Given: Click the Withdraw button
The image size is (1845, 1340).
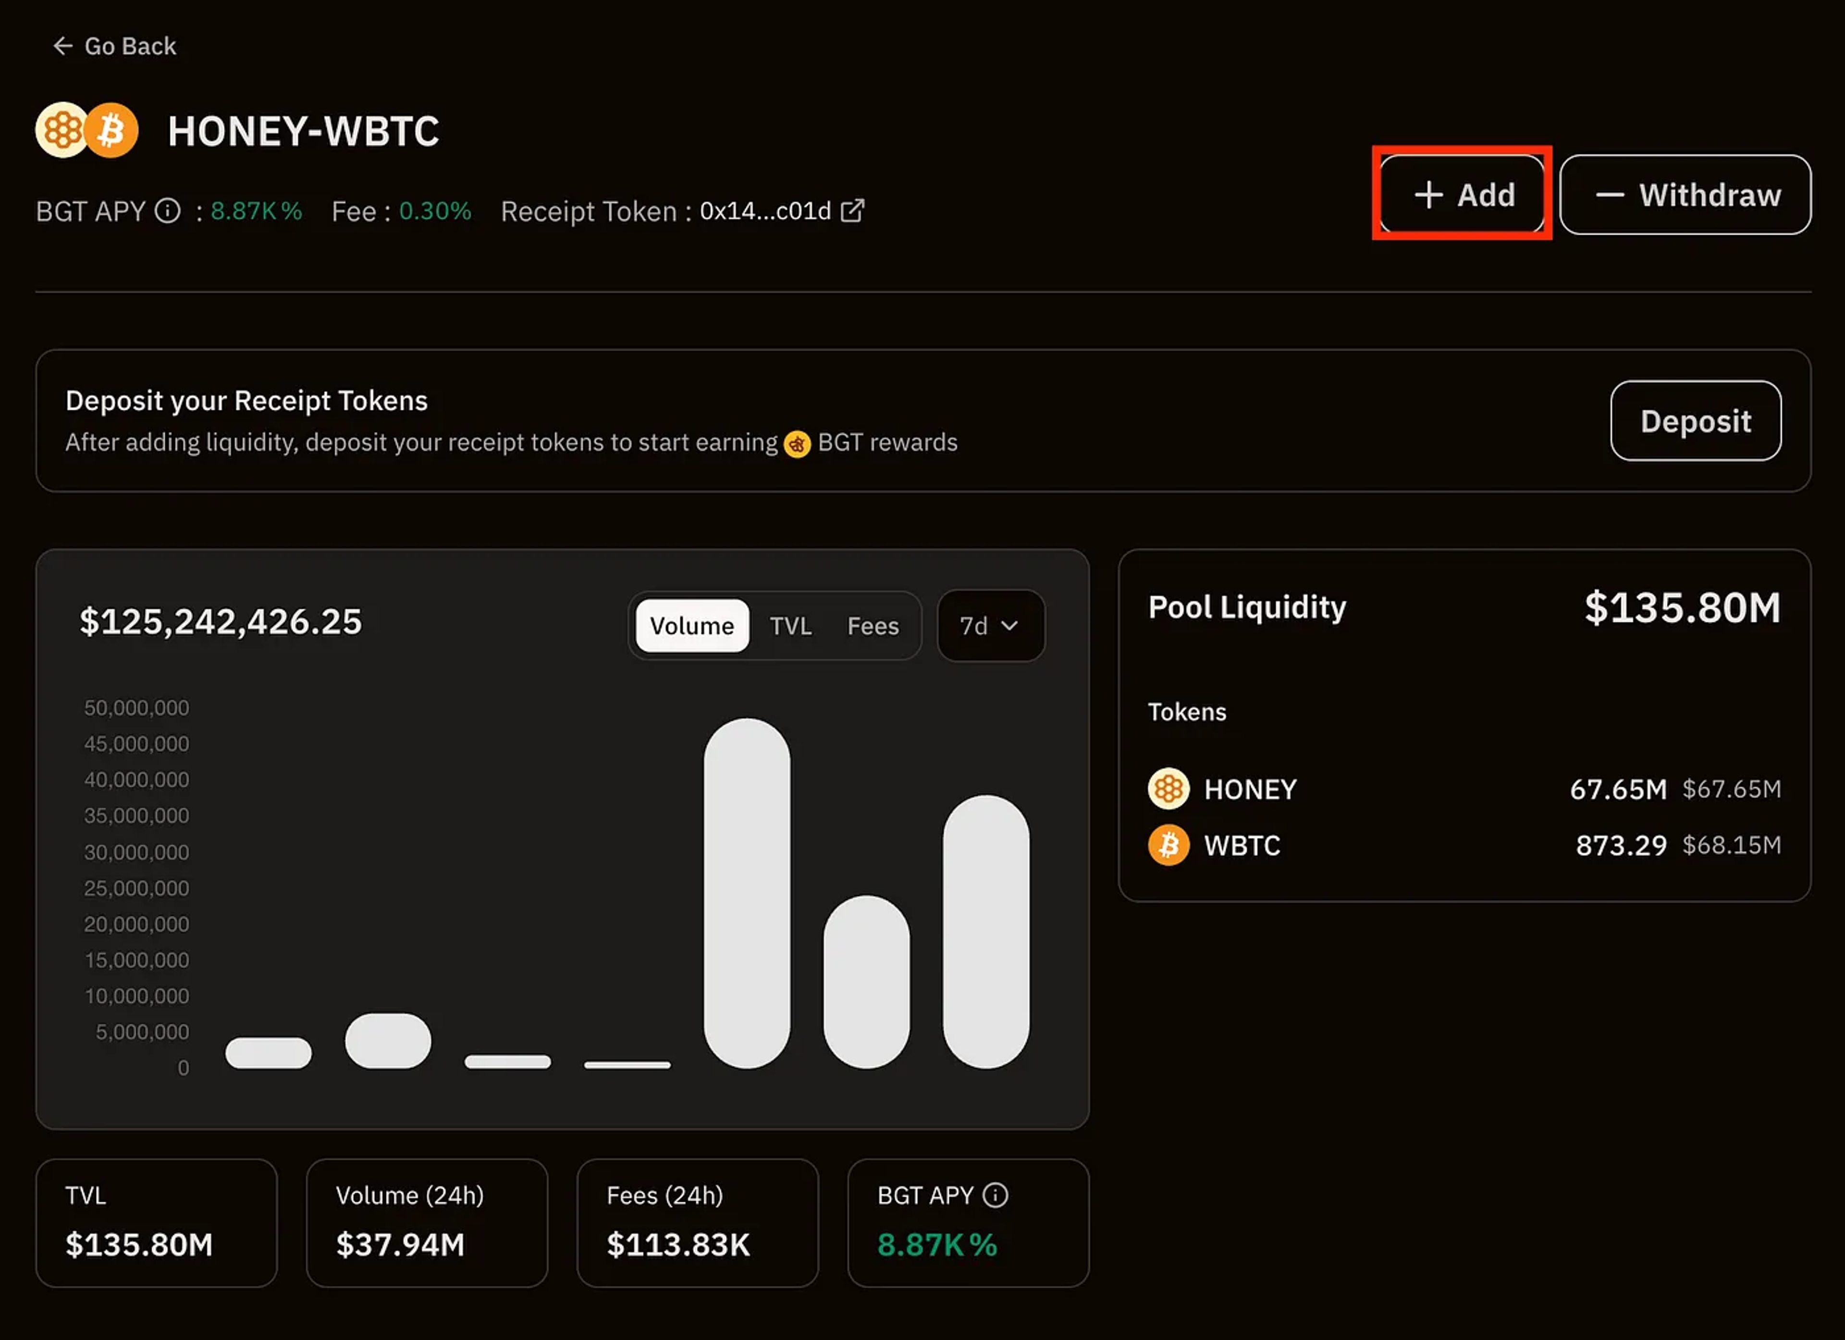Looking at the screenshot, I should point(1685,195).
